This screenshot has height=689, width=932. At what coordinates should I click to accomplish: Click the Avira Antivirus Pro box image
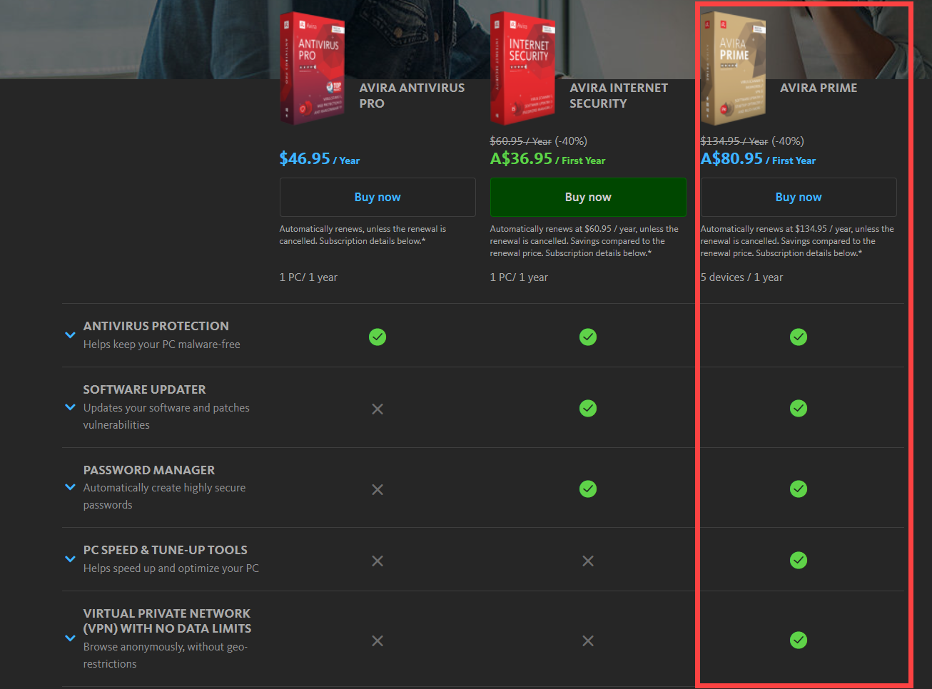tap(312, 68)
